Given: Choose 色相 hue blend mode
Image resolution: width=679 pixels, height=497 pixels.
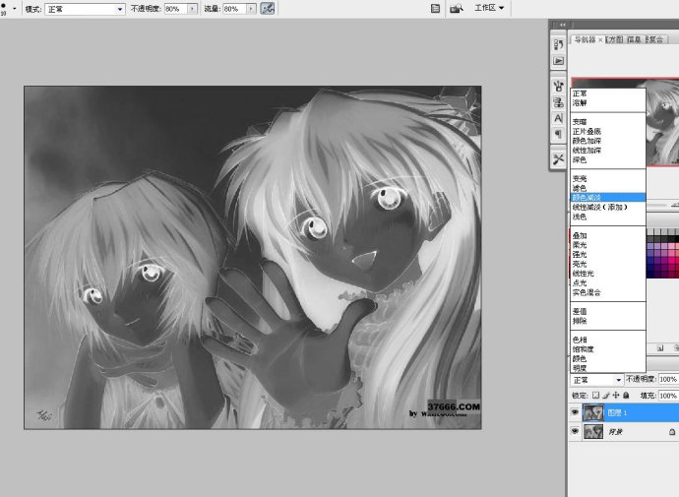Looking at the screenshot, I should click(607, 340).
